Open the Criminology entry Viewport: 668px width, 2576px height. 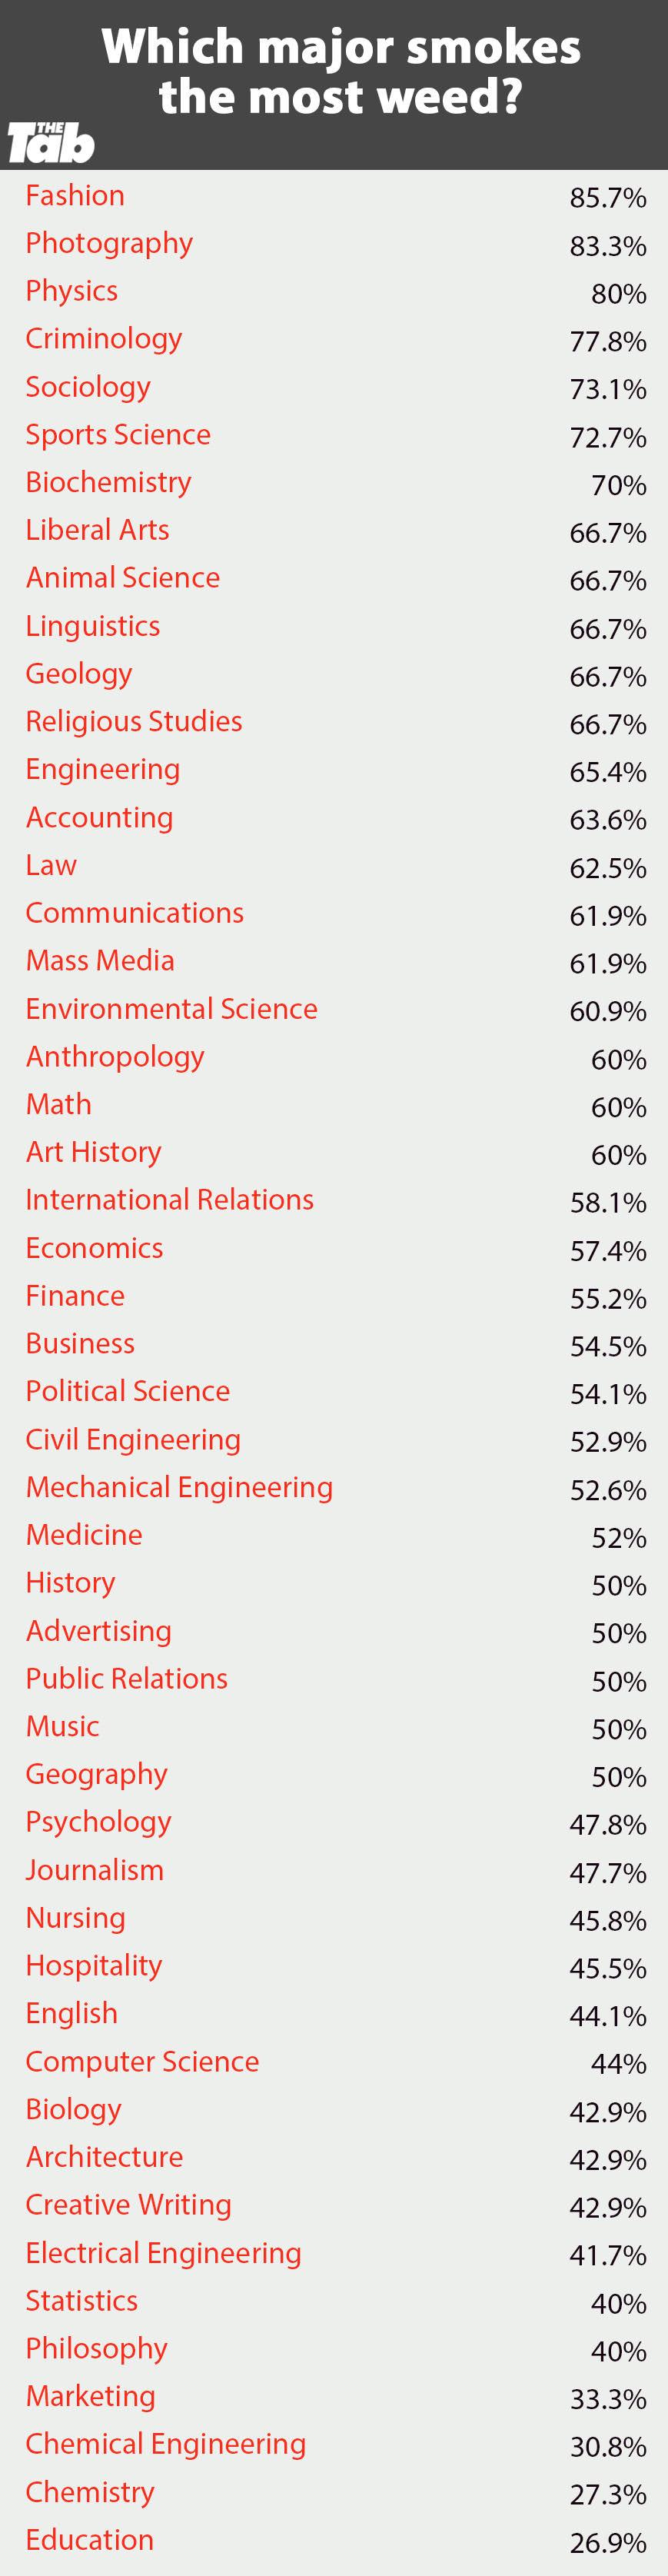(x=104, y=339)
